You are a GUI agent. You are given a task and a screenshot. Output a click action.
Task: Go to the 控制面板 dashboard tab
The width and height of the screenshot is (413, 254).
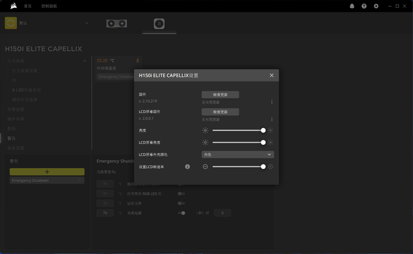tap(49, 6)
